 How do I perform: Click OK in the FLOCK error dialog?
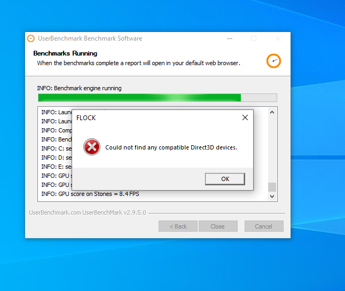tap(225, 179)
